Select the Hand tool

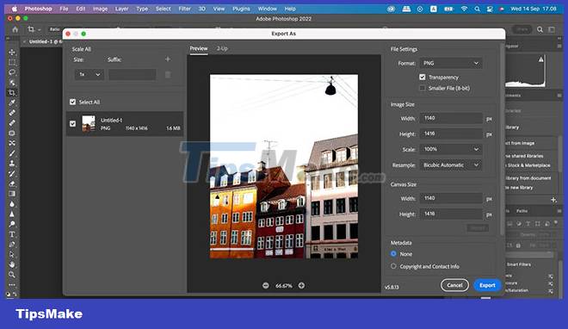coord(12,264)
